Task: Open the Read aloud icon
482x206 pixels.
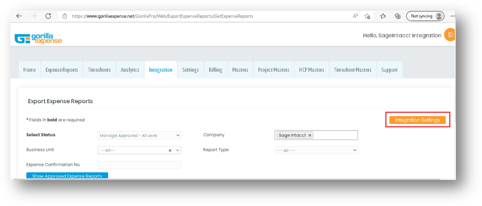Action: 355,16
